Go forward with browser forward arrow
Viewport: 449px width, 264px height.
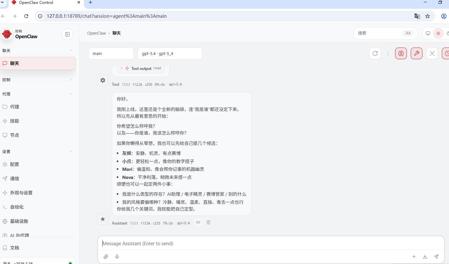[x=14, y=16]
